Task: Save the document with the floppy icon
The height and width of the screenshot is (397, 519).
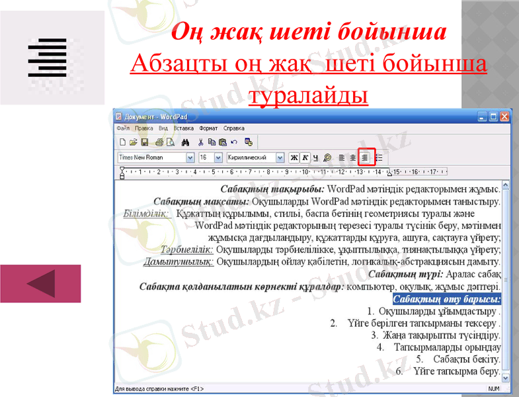Action: click(x=145, y=142)
